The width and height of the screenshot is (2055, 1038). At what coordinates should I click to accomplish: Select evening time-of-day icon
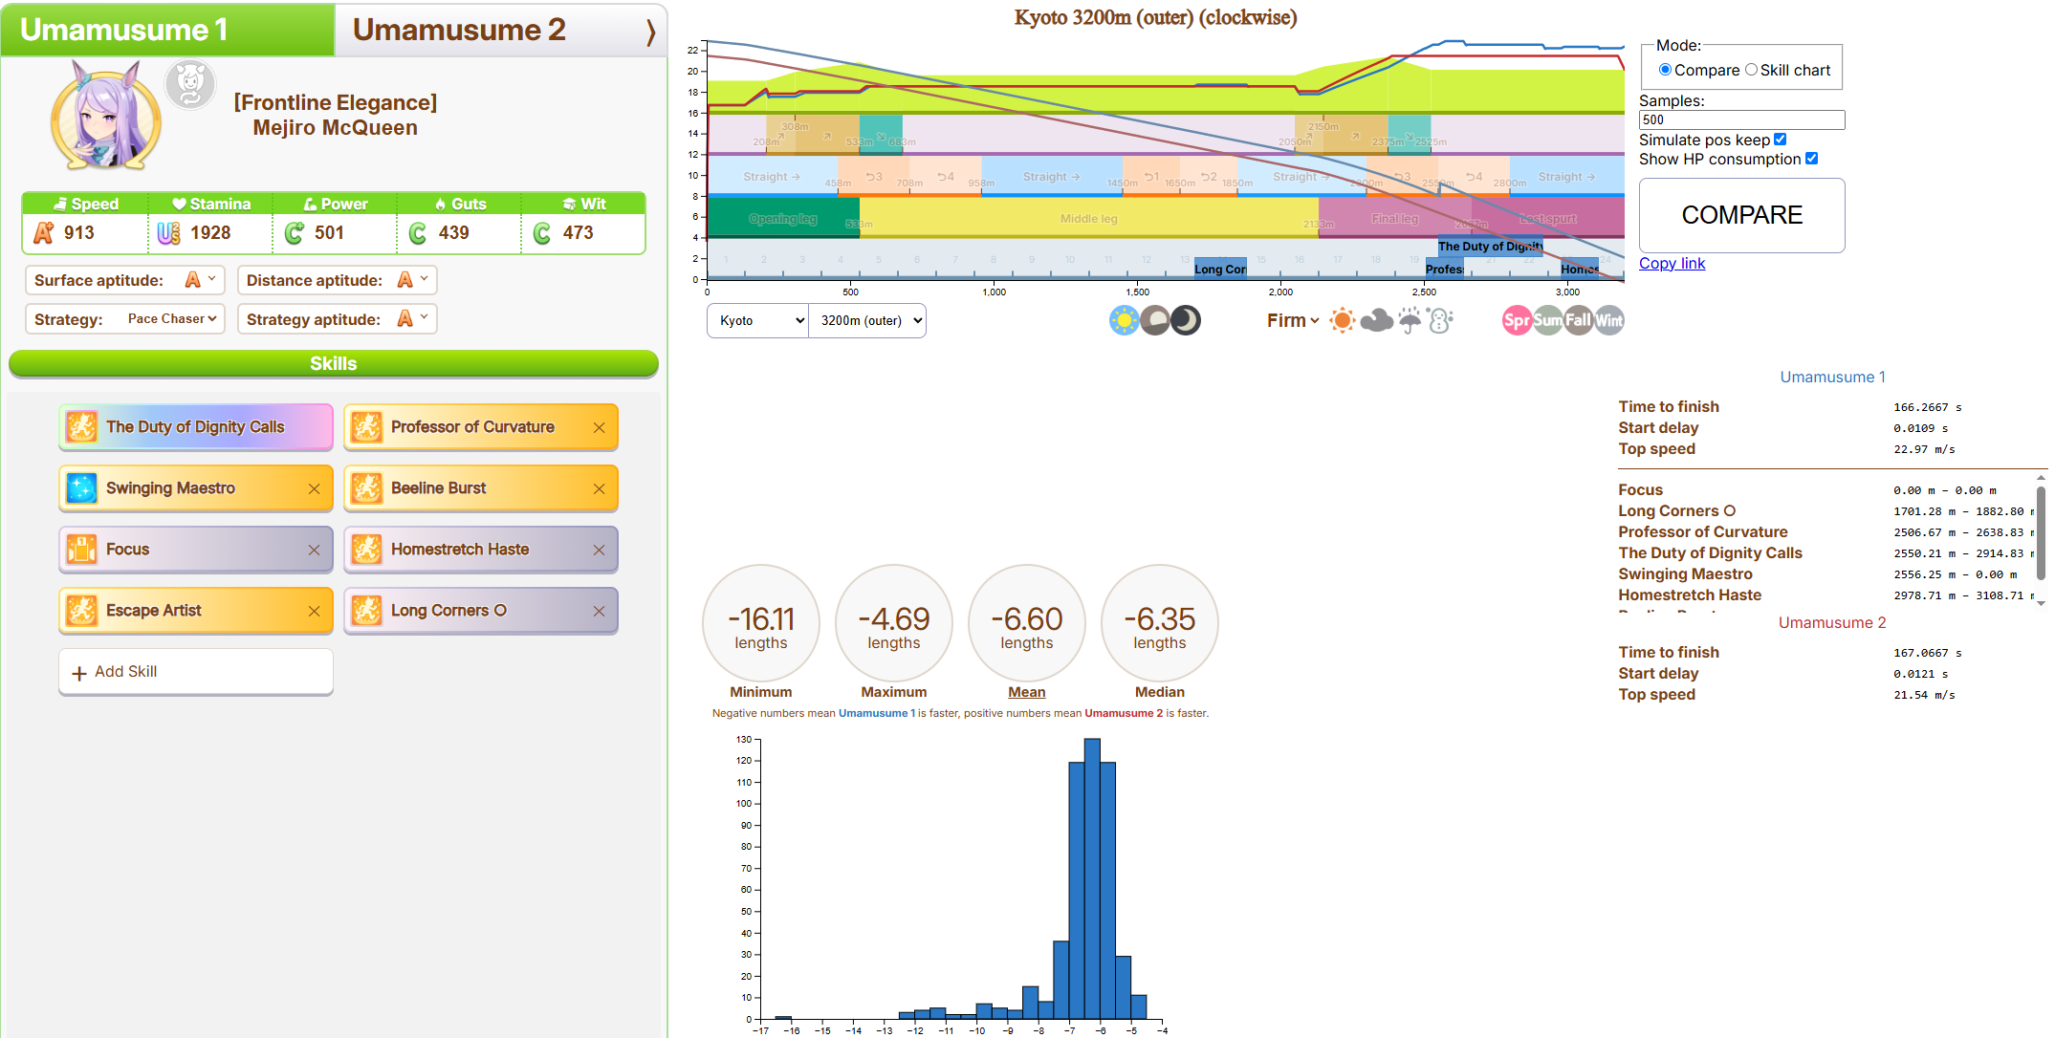point(1155,320)
